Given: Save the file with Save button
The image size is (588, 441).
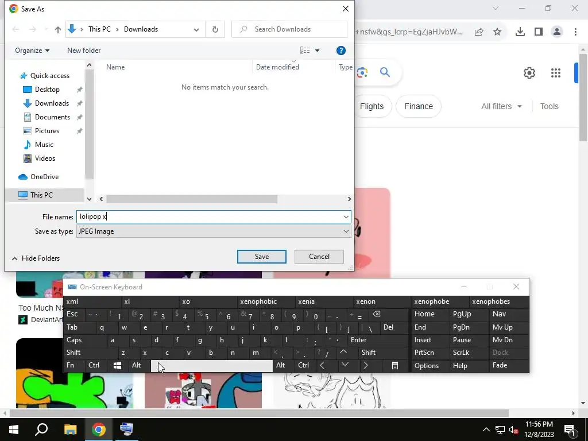Looking at the screenshot, I should 261,257.
